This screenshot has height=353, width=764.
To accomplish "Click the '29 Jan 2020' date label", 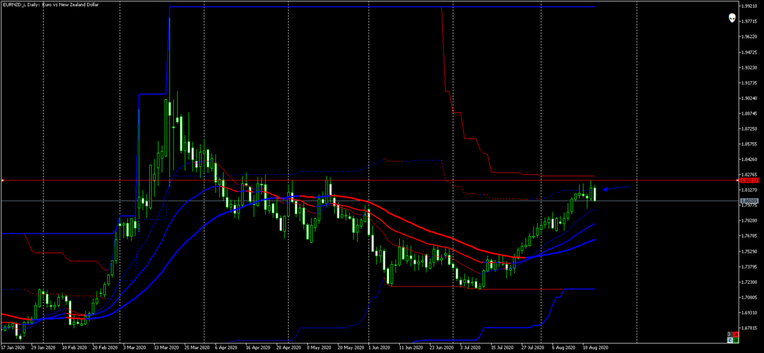I will tap(43, 348).
